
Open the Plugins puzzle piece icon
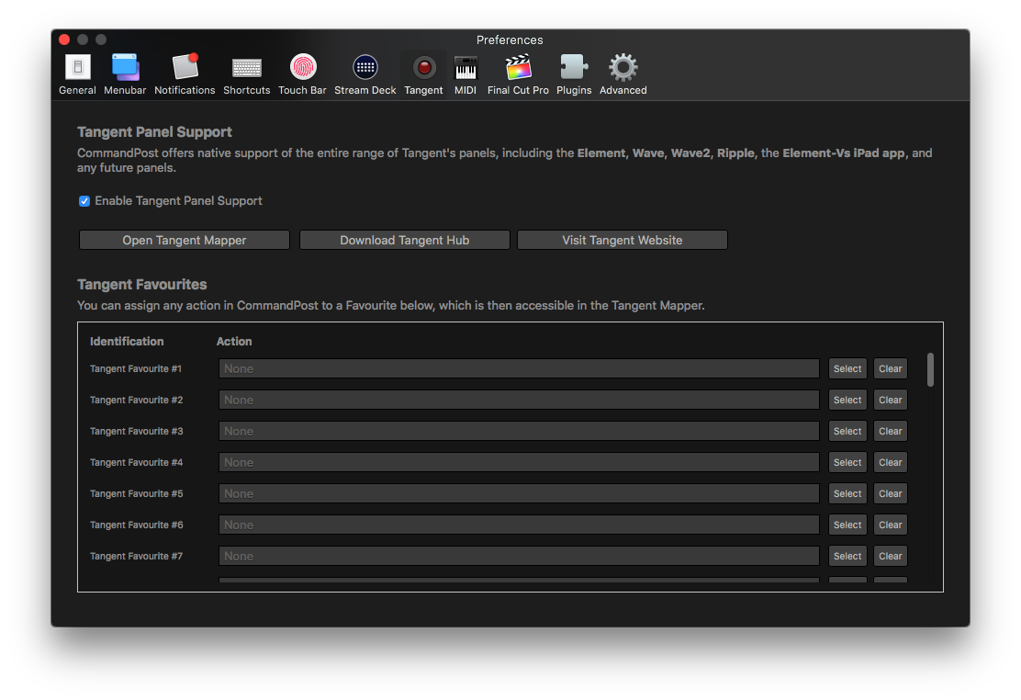pyautogui.click(x=574, y=68)
